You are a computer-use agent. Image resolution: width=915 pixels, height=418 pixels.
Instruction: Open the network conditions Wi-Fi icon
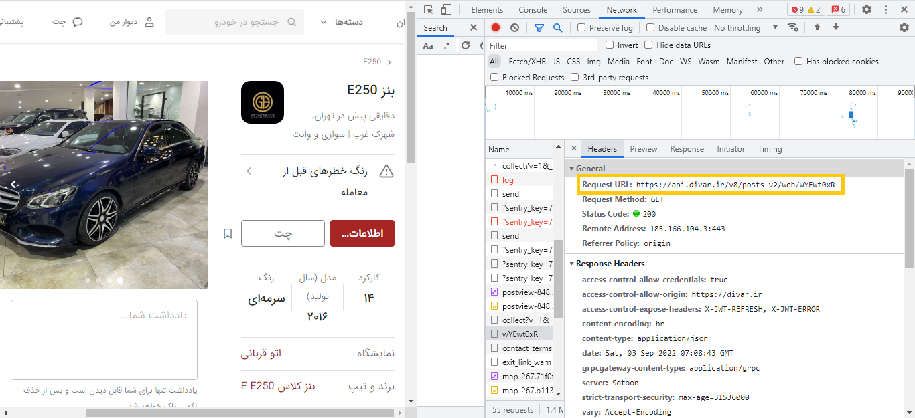click(x=793, y=27)
